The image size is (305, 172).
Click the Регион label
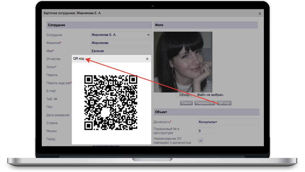tap(52, 131)
